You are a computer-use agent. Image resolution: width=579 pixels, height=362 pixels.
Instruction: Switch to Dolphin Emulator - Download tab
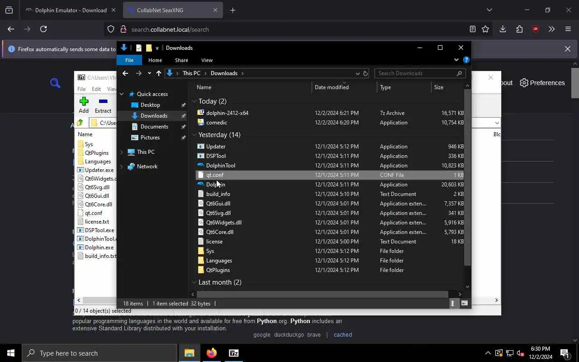point(71,10)
